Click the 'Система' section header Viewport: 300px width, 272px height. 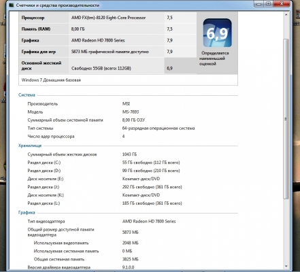[27, 95]
